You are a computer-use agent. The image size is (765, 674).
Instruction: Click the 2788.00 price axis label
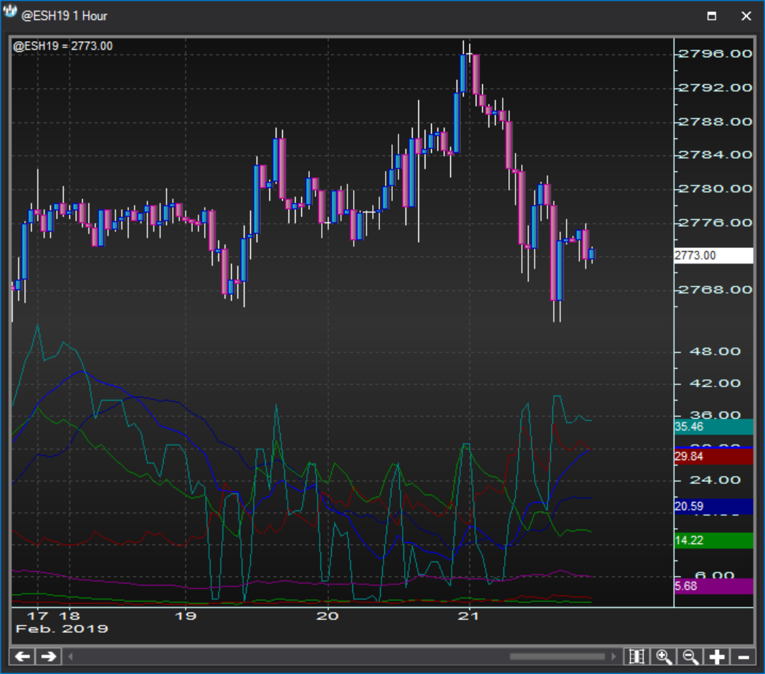point(715,121)
